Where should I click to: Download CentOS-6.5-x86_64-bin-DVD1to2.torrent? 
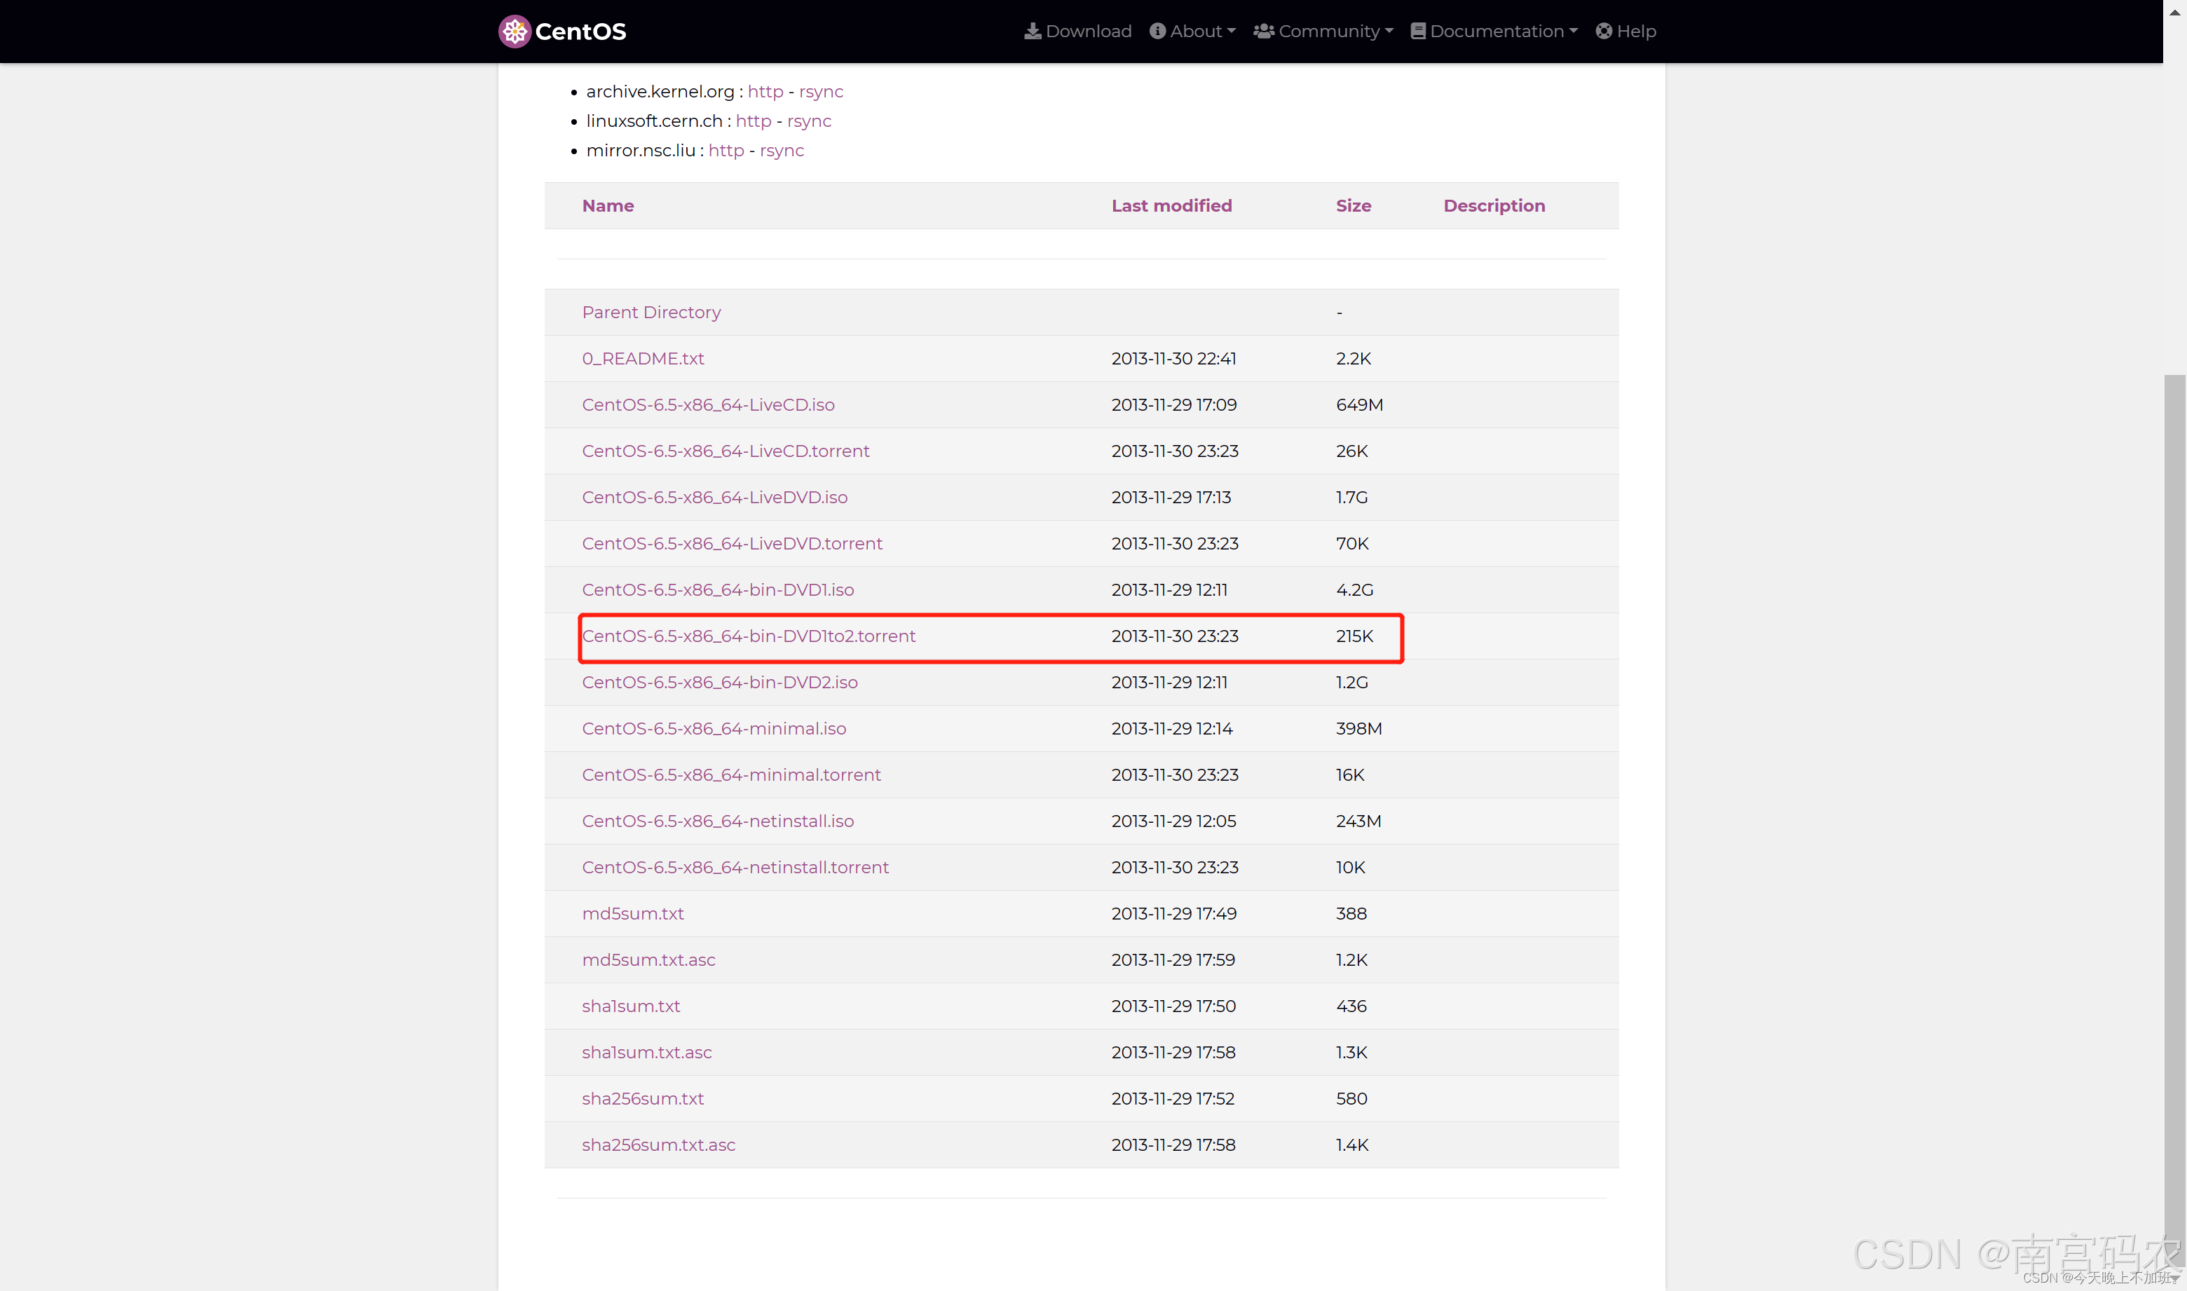click(748, 636)
